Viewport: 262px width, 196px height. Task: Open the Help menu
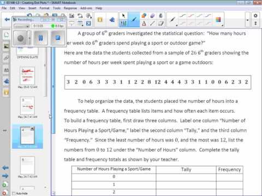click(x=99, y=8)
